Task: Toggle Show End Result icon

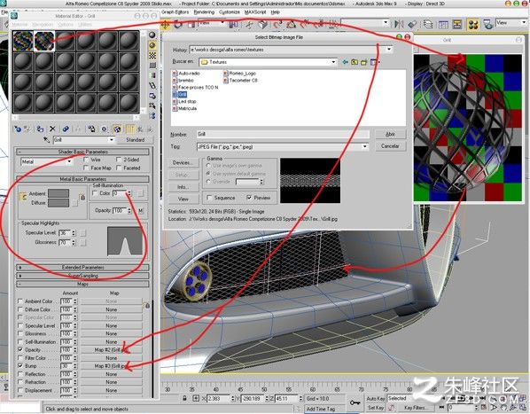Action: point(129,129)
